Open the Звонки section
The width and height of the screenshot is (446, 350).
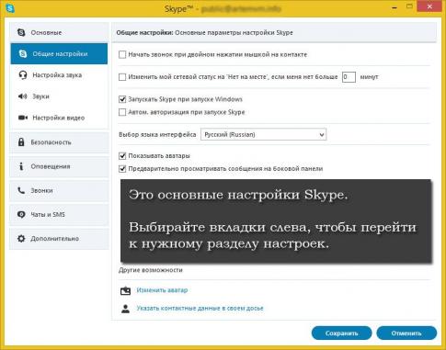[59, 190]
